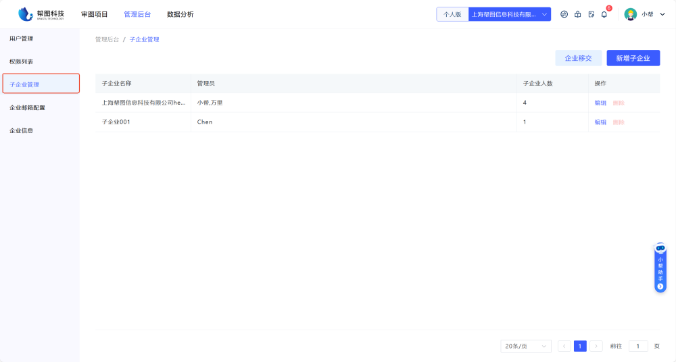This screenshot has height=362, width=676.
Task: Click the 前往 page number input field
Action: (638, 346)
